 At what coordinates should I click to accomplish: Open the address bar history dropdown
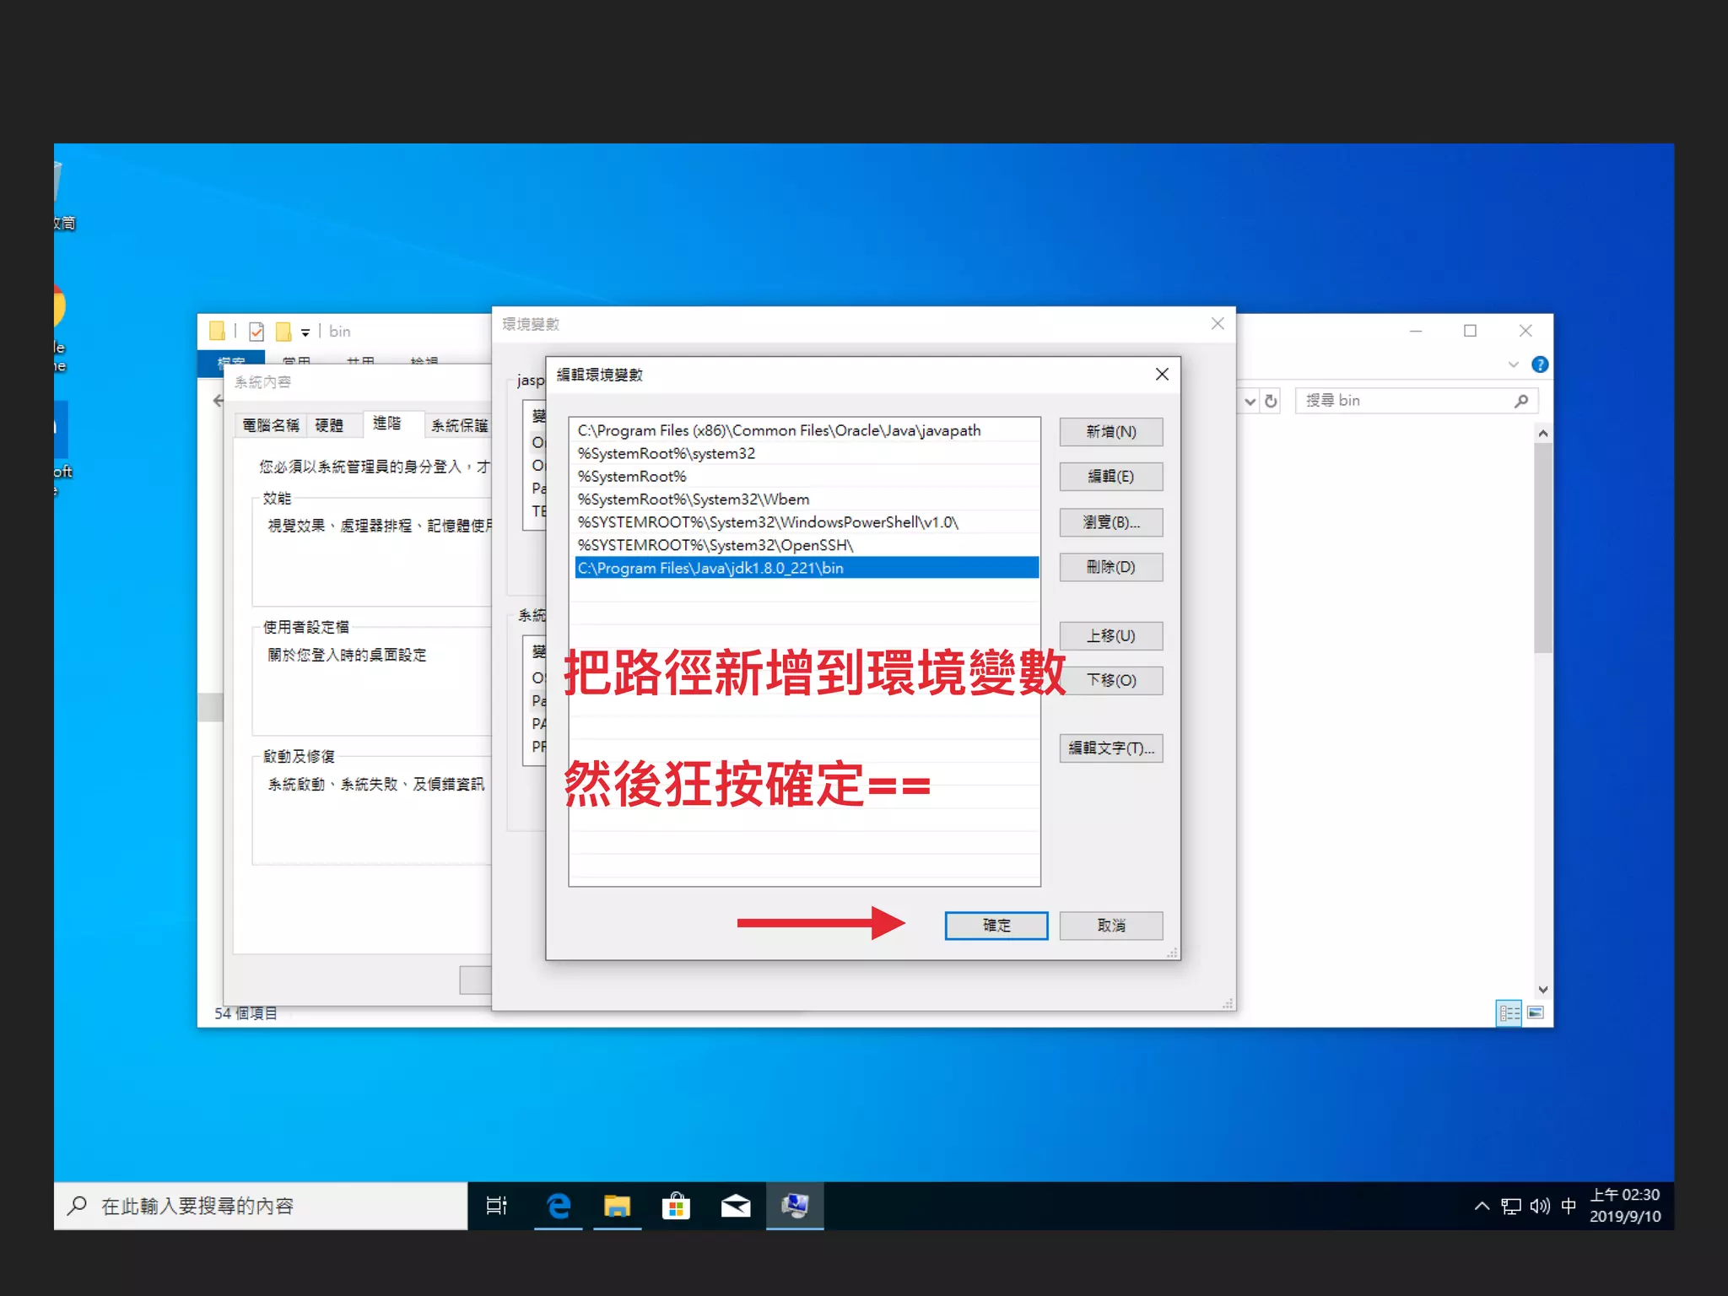click(x=1250, y=402)
